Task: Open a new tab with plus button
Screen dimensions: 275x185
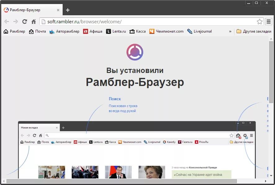Action: tap(68, 10)
